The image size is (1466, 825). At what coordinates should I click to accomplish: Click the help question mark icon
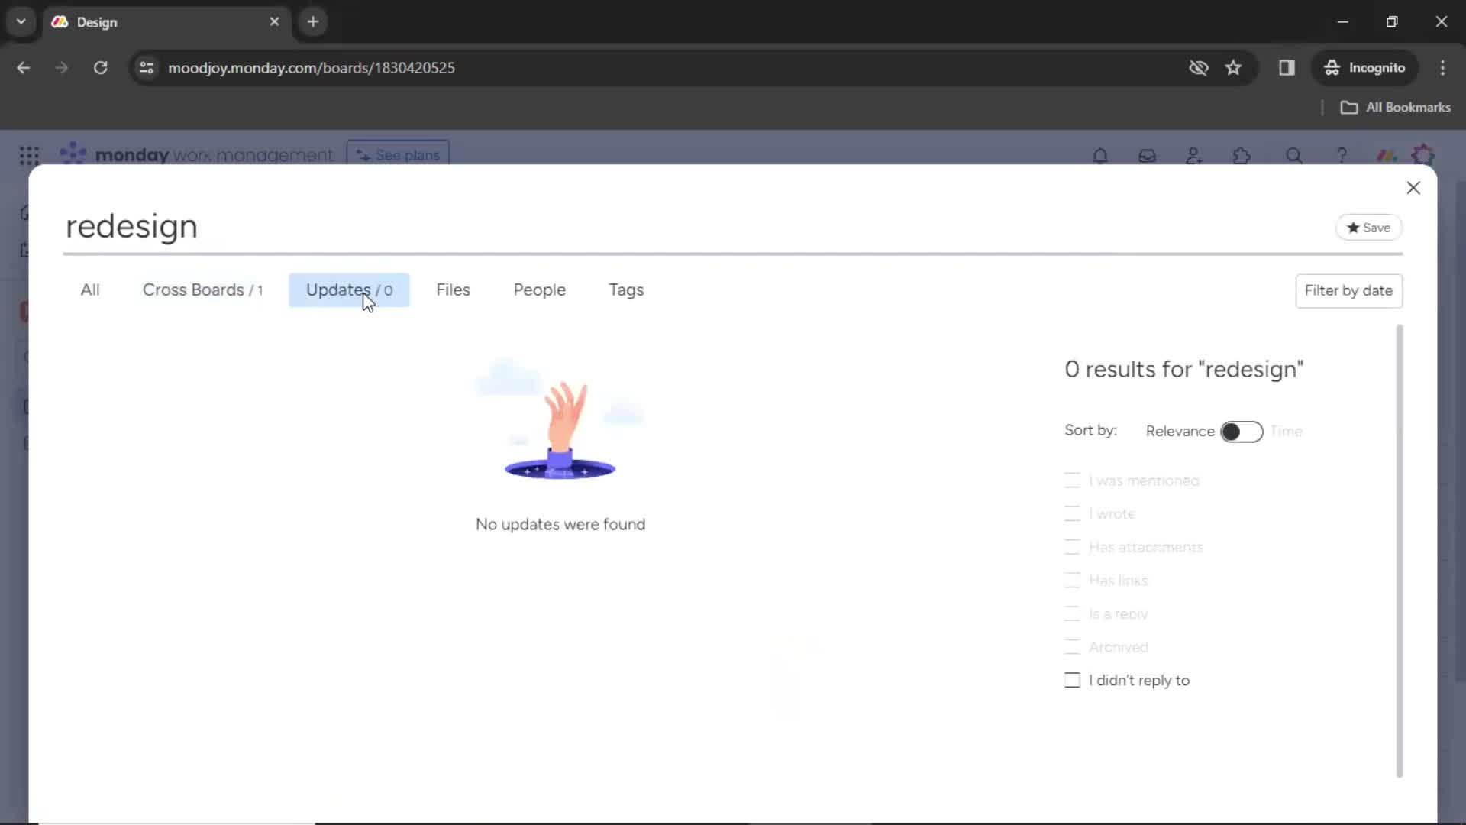click(1342, 155)
